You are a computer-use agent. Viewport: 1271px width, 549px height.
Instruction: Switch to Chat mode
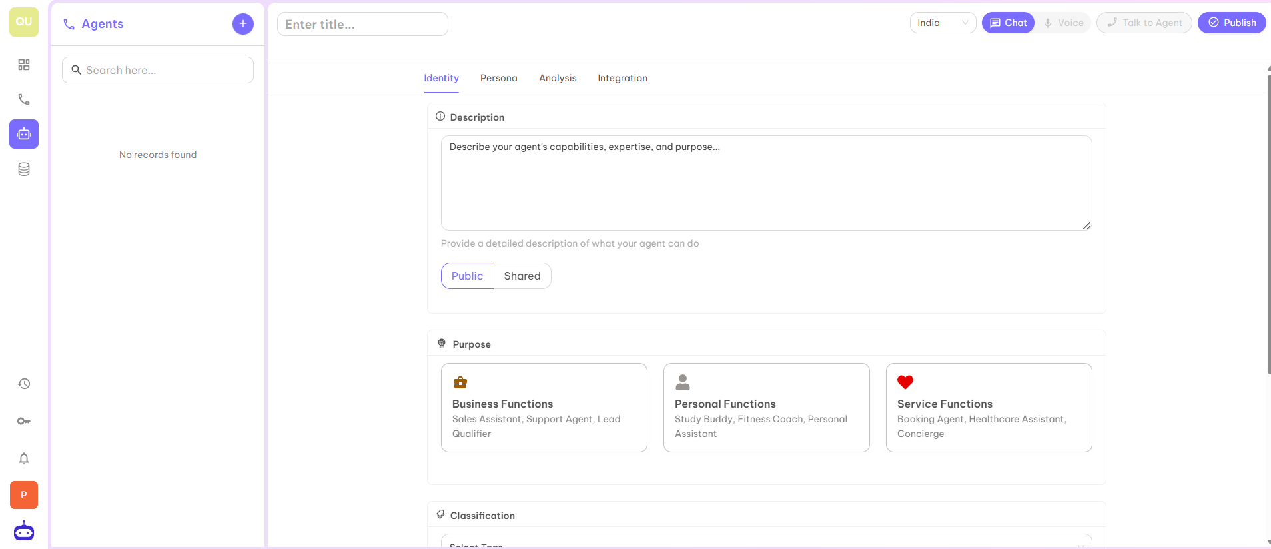point(1008,23)
